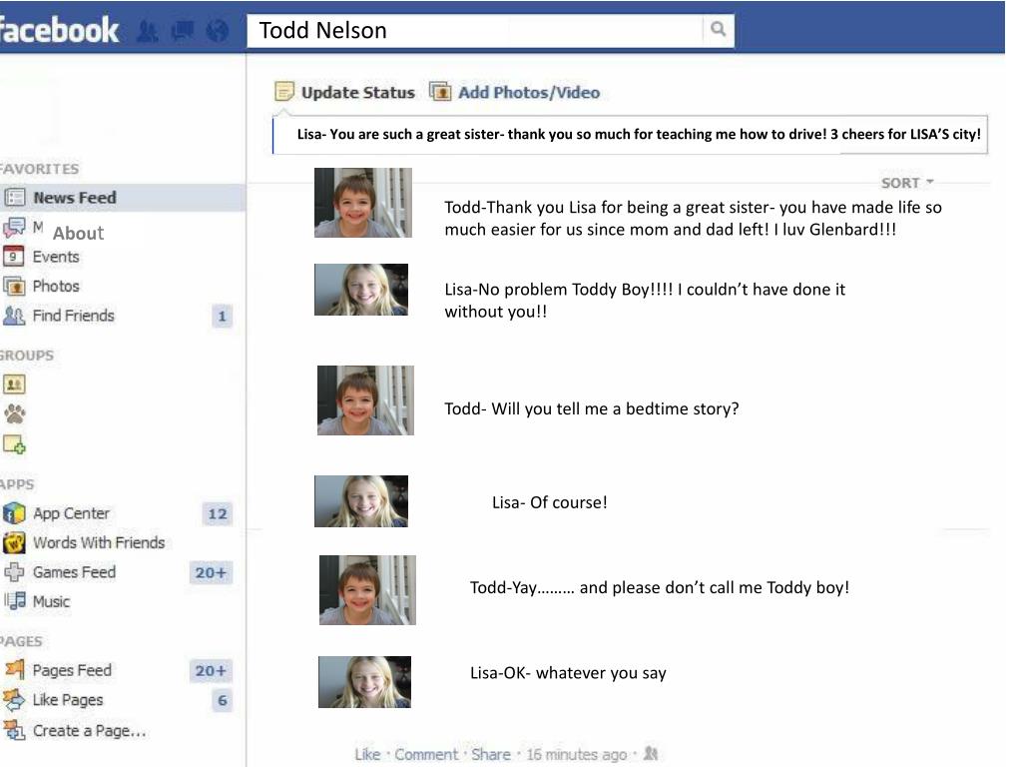Click 'Todd- Will you tell me a bedtime story?' text
The height and width of the screenshot is (767, 1022).
click(591, 408)
